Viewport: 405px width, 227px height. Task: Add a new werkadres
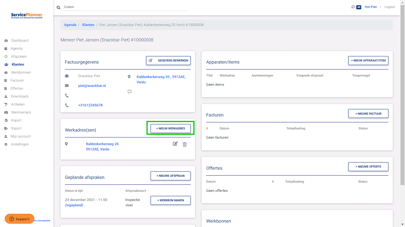click(x=170, y=129)
